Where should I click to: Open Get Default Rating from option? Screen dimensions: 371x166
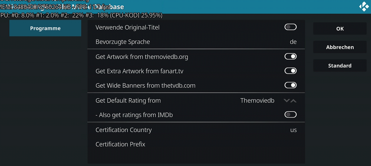196,100
